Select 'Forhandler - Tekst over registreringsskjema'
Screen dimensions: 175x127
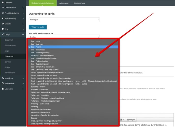[73, 98]
